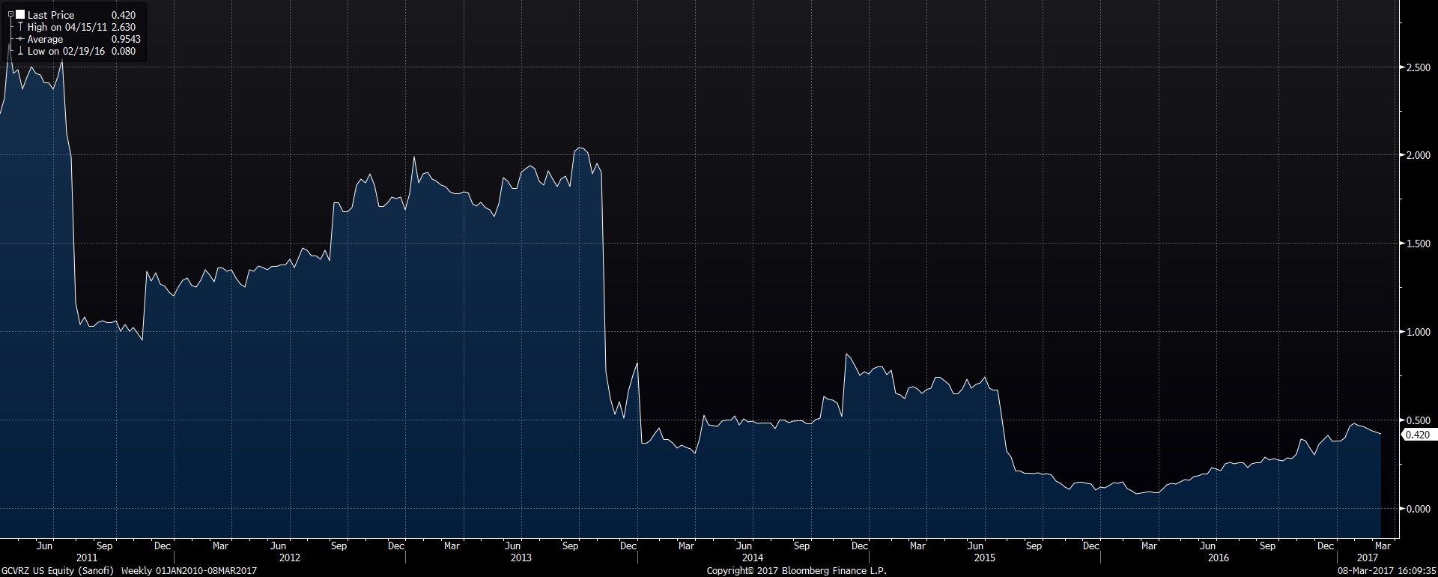Click the Low marker icon in legend

(20, 51)
